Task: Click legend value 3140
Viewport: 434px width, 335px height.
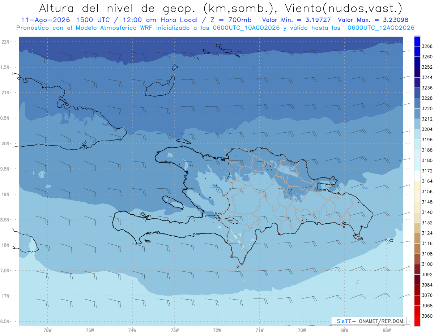Action: click(427, 212)
